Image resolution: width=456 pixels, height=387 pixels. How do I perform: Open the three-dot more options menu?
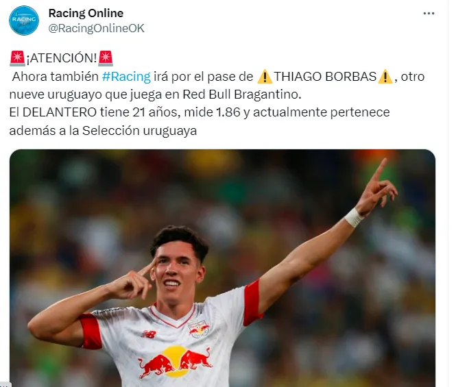[x=429, y=14]
